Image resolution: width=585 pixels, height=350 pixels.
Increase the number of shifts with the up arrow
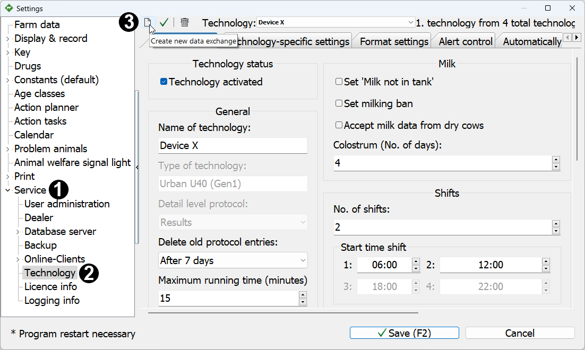tap(556, 224)
